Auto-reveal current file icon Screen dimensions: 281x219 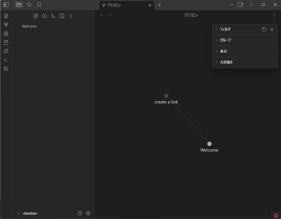[62, 16]
